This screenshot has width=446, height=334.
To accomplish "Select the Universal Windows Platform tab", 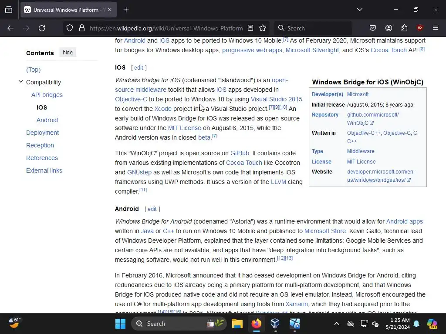I will coord(68,10).
